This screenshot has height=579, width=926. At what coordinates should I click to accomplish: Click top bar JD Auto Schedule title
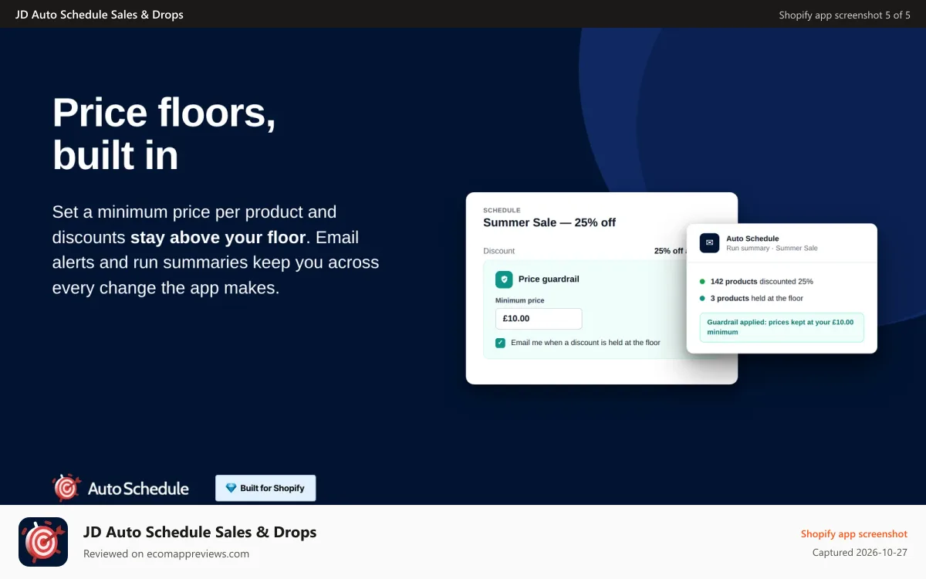pyautogui.click(x=100, y=15)
